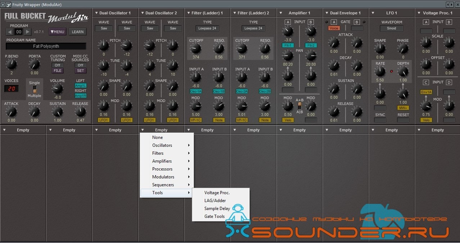Viewport: 460px width, 243px height.
Task: Open the purple MENU button
Action: pos(58,32)
